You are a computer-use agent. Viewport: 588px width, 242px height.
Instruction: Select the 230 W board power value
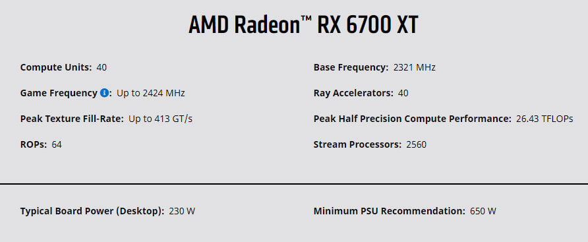[182, 211]
